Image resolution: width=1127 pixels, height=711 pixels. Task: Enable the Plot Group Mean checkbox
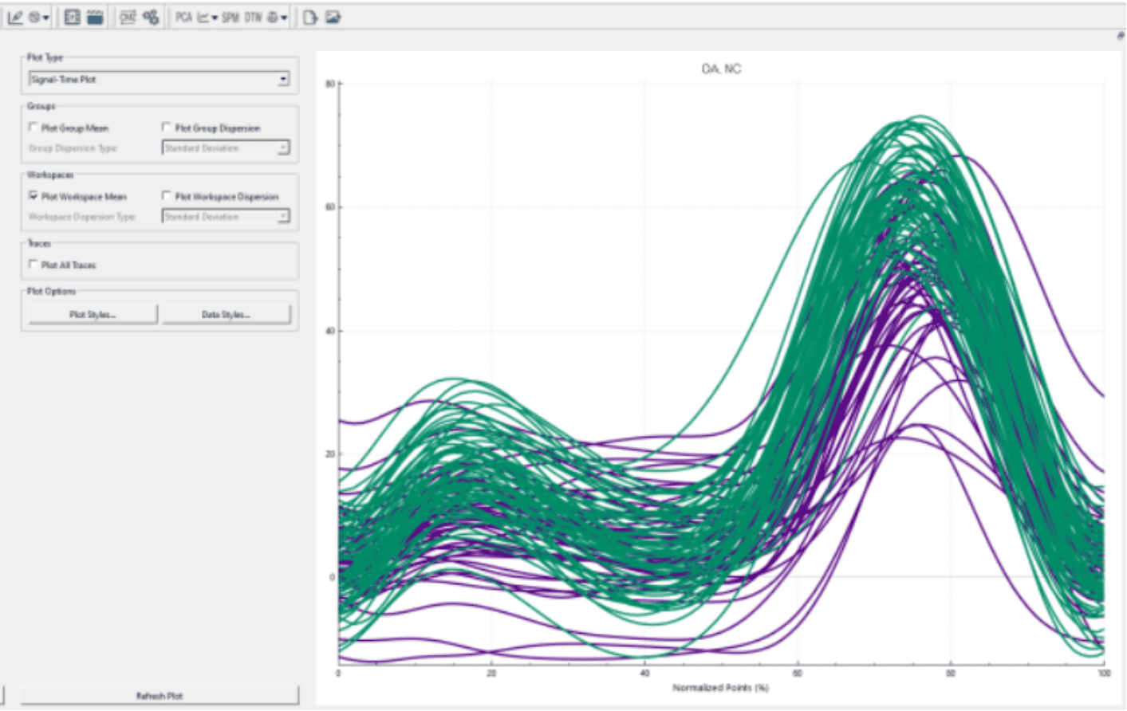pos(33,128)
